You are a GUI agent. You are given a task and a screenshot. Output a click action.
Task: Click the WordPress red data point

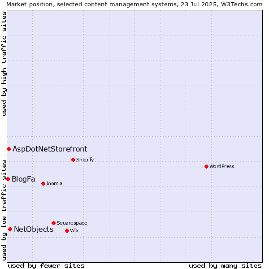point(206,166)
